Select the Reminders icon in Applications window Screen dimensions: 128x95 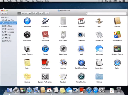coord(99,63)
